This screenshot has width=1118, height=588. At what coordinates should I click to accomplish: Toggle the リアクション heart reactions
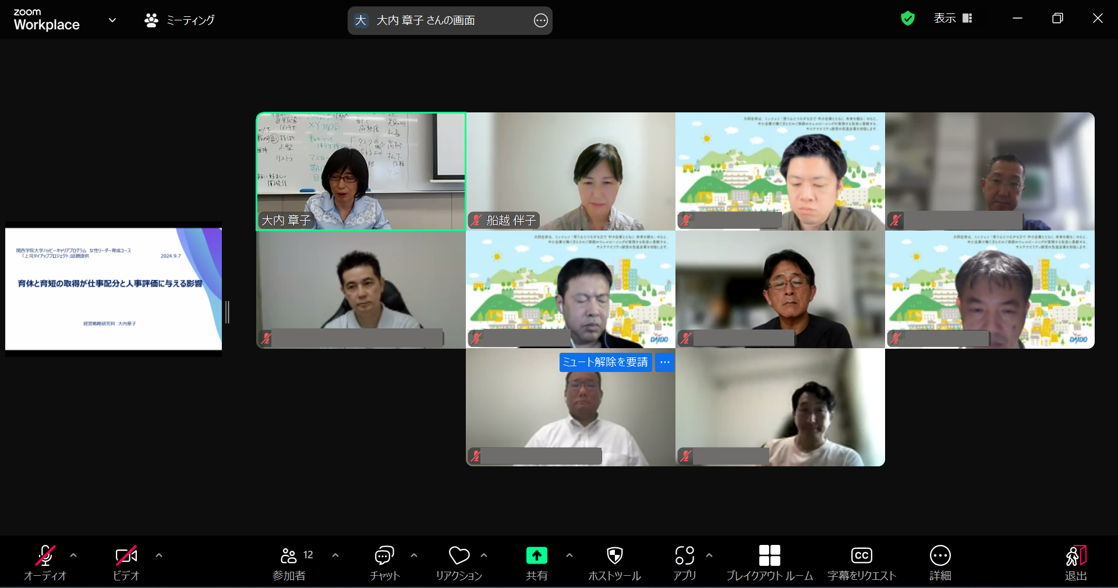pyautogui.click(x=459, y=562)
